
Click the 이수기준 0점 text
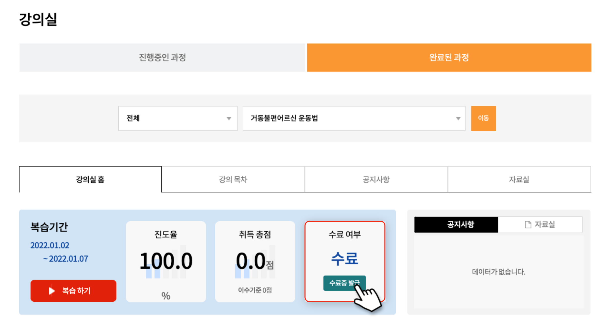pos(255,290)
